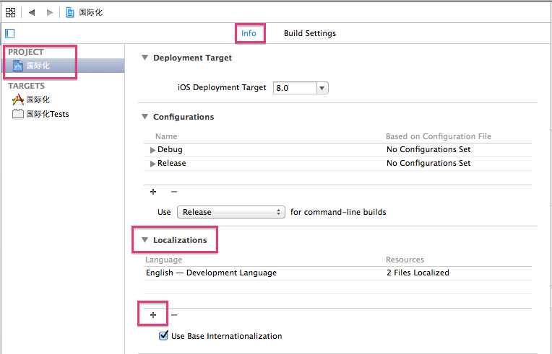Click No Configurations Set for Release
The image size is (552, 354).
click(x=428, y=164)
